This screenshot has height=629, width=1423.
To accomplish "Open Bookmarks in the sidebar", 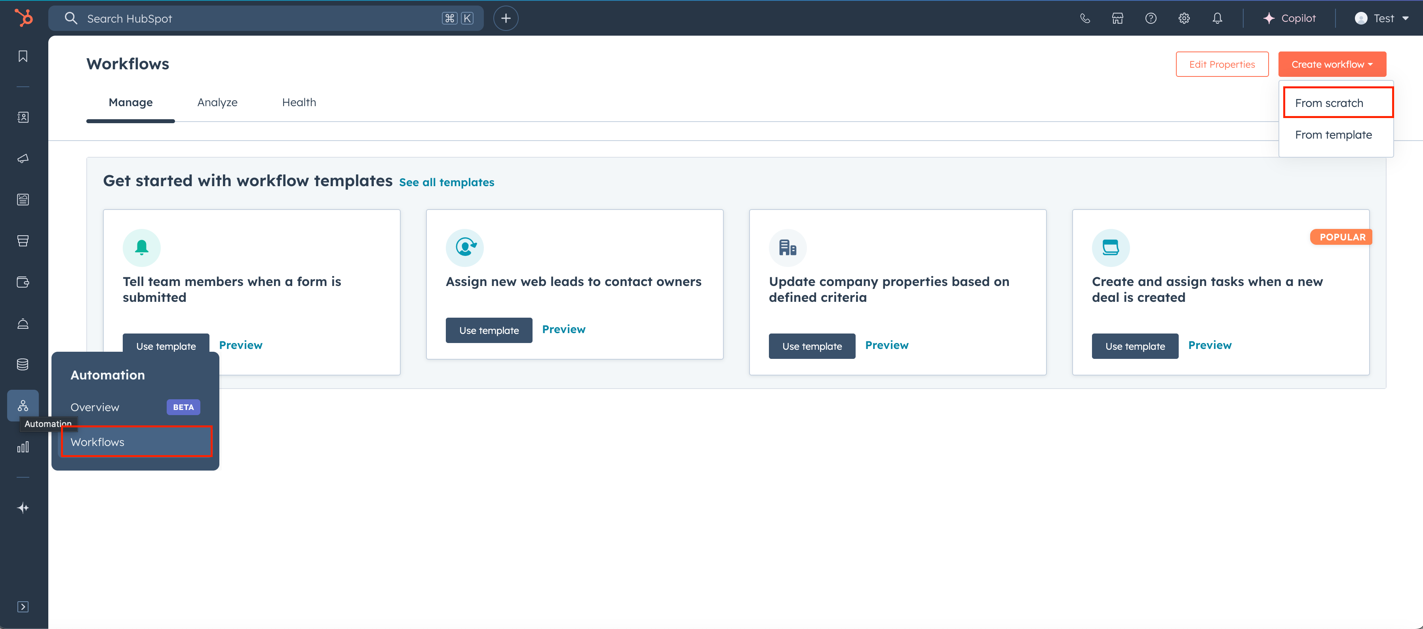I will pos(23,56).
